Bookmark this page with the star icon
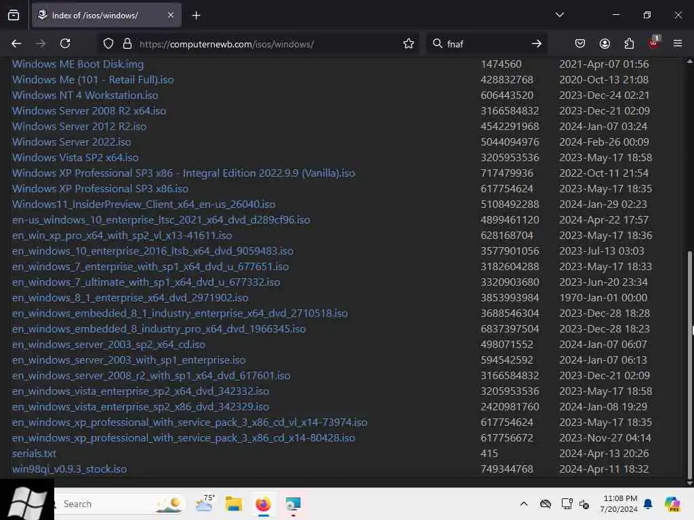 point(409,43)
